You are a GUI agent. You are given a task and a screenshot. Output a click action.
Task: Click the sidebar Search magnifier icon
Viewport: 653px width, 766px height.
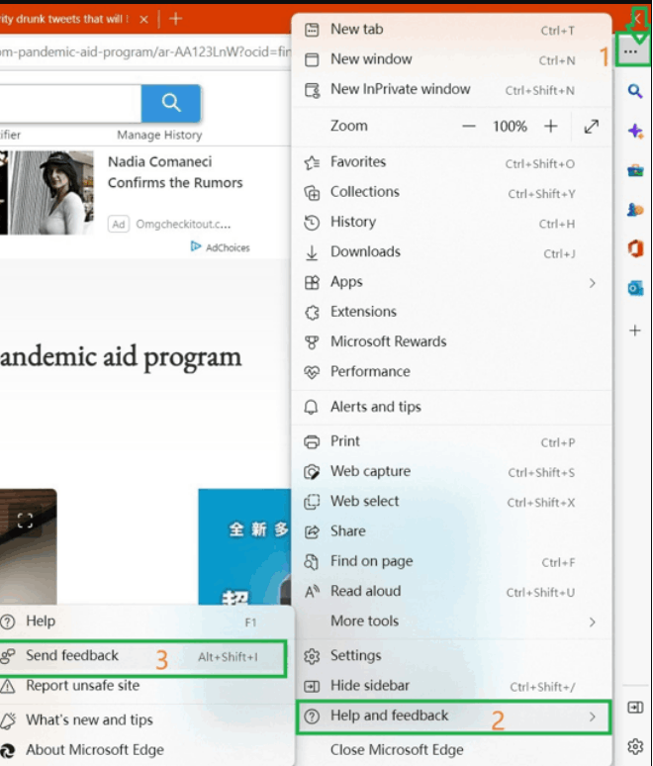tap(634, 91)
